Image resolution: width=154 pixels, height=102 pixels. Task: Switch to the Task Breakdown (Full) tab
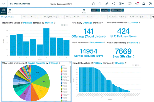140,17
